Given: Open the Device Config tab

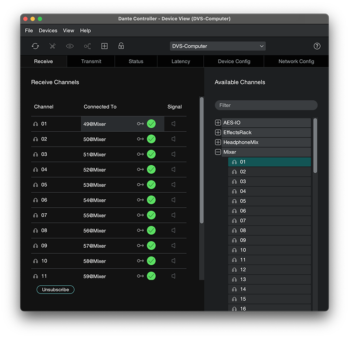Looking at the screenshot, I should [234, 61].
